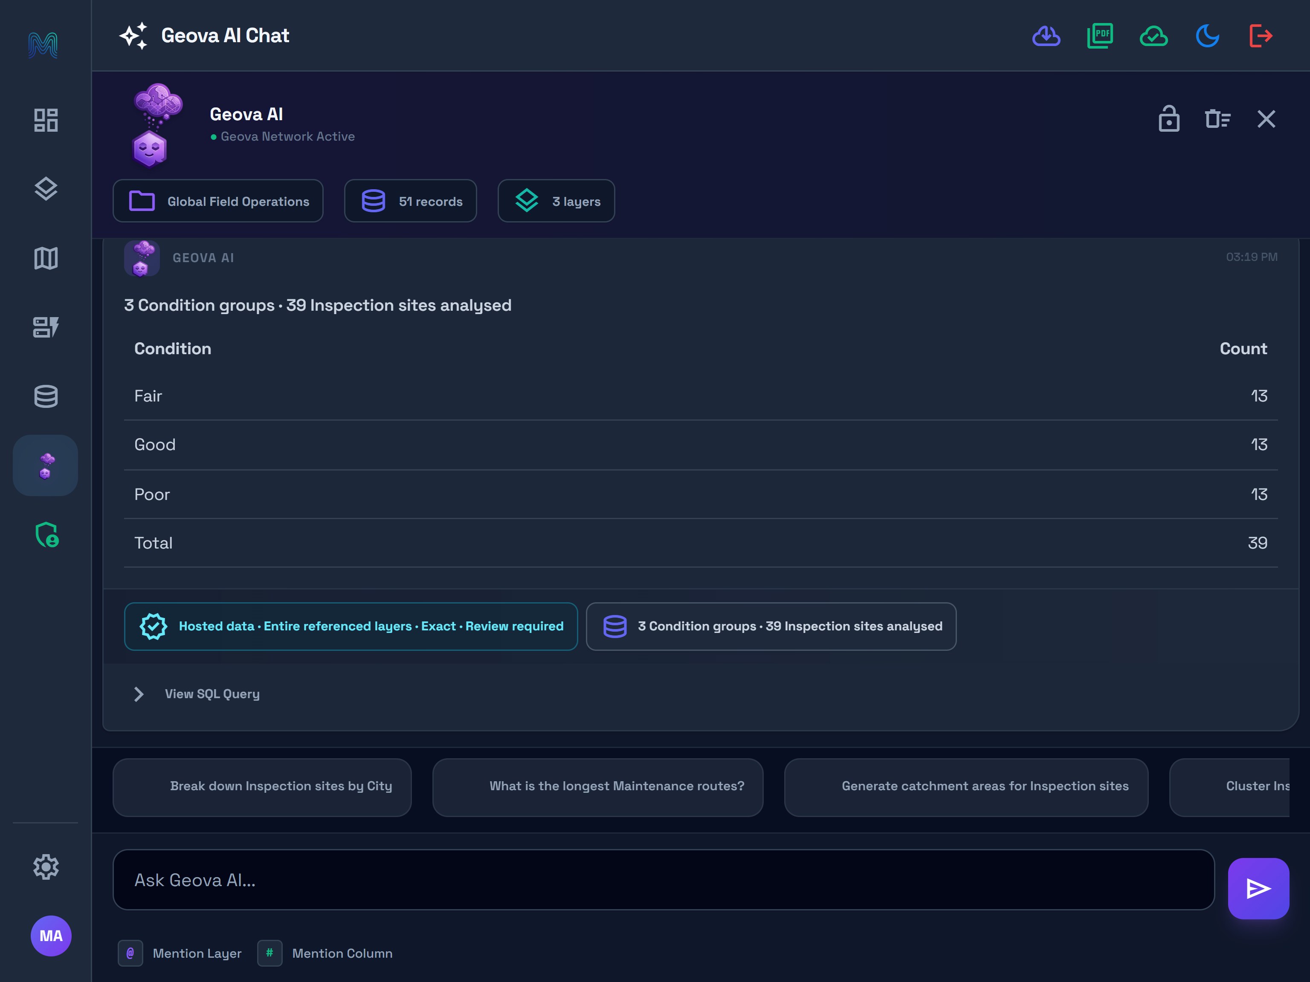Open the dashboard grid icon in sidebar
Screen dimensions: 1310x982
[x=46, y=120]
